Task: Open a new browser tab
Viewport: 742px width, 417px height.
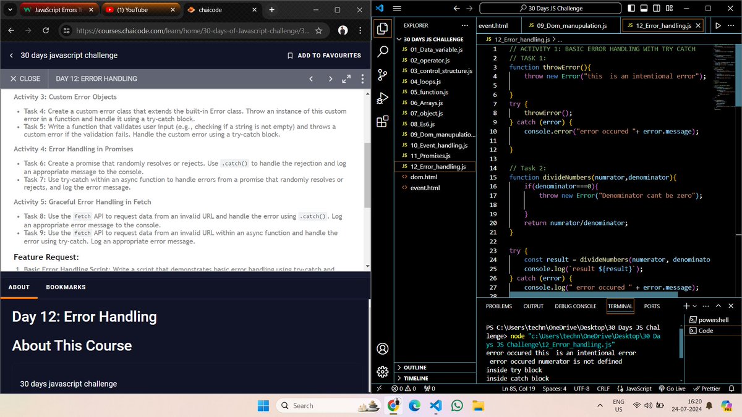Action: (x=271, y=10)
